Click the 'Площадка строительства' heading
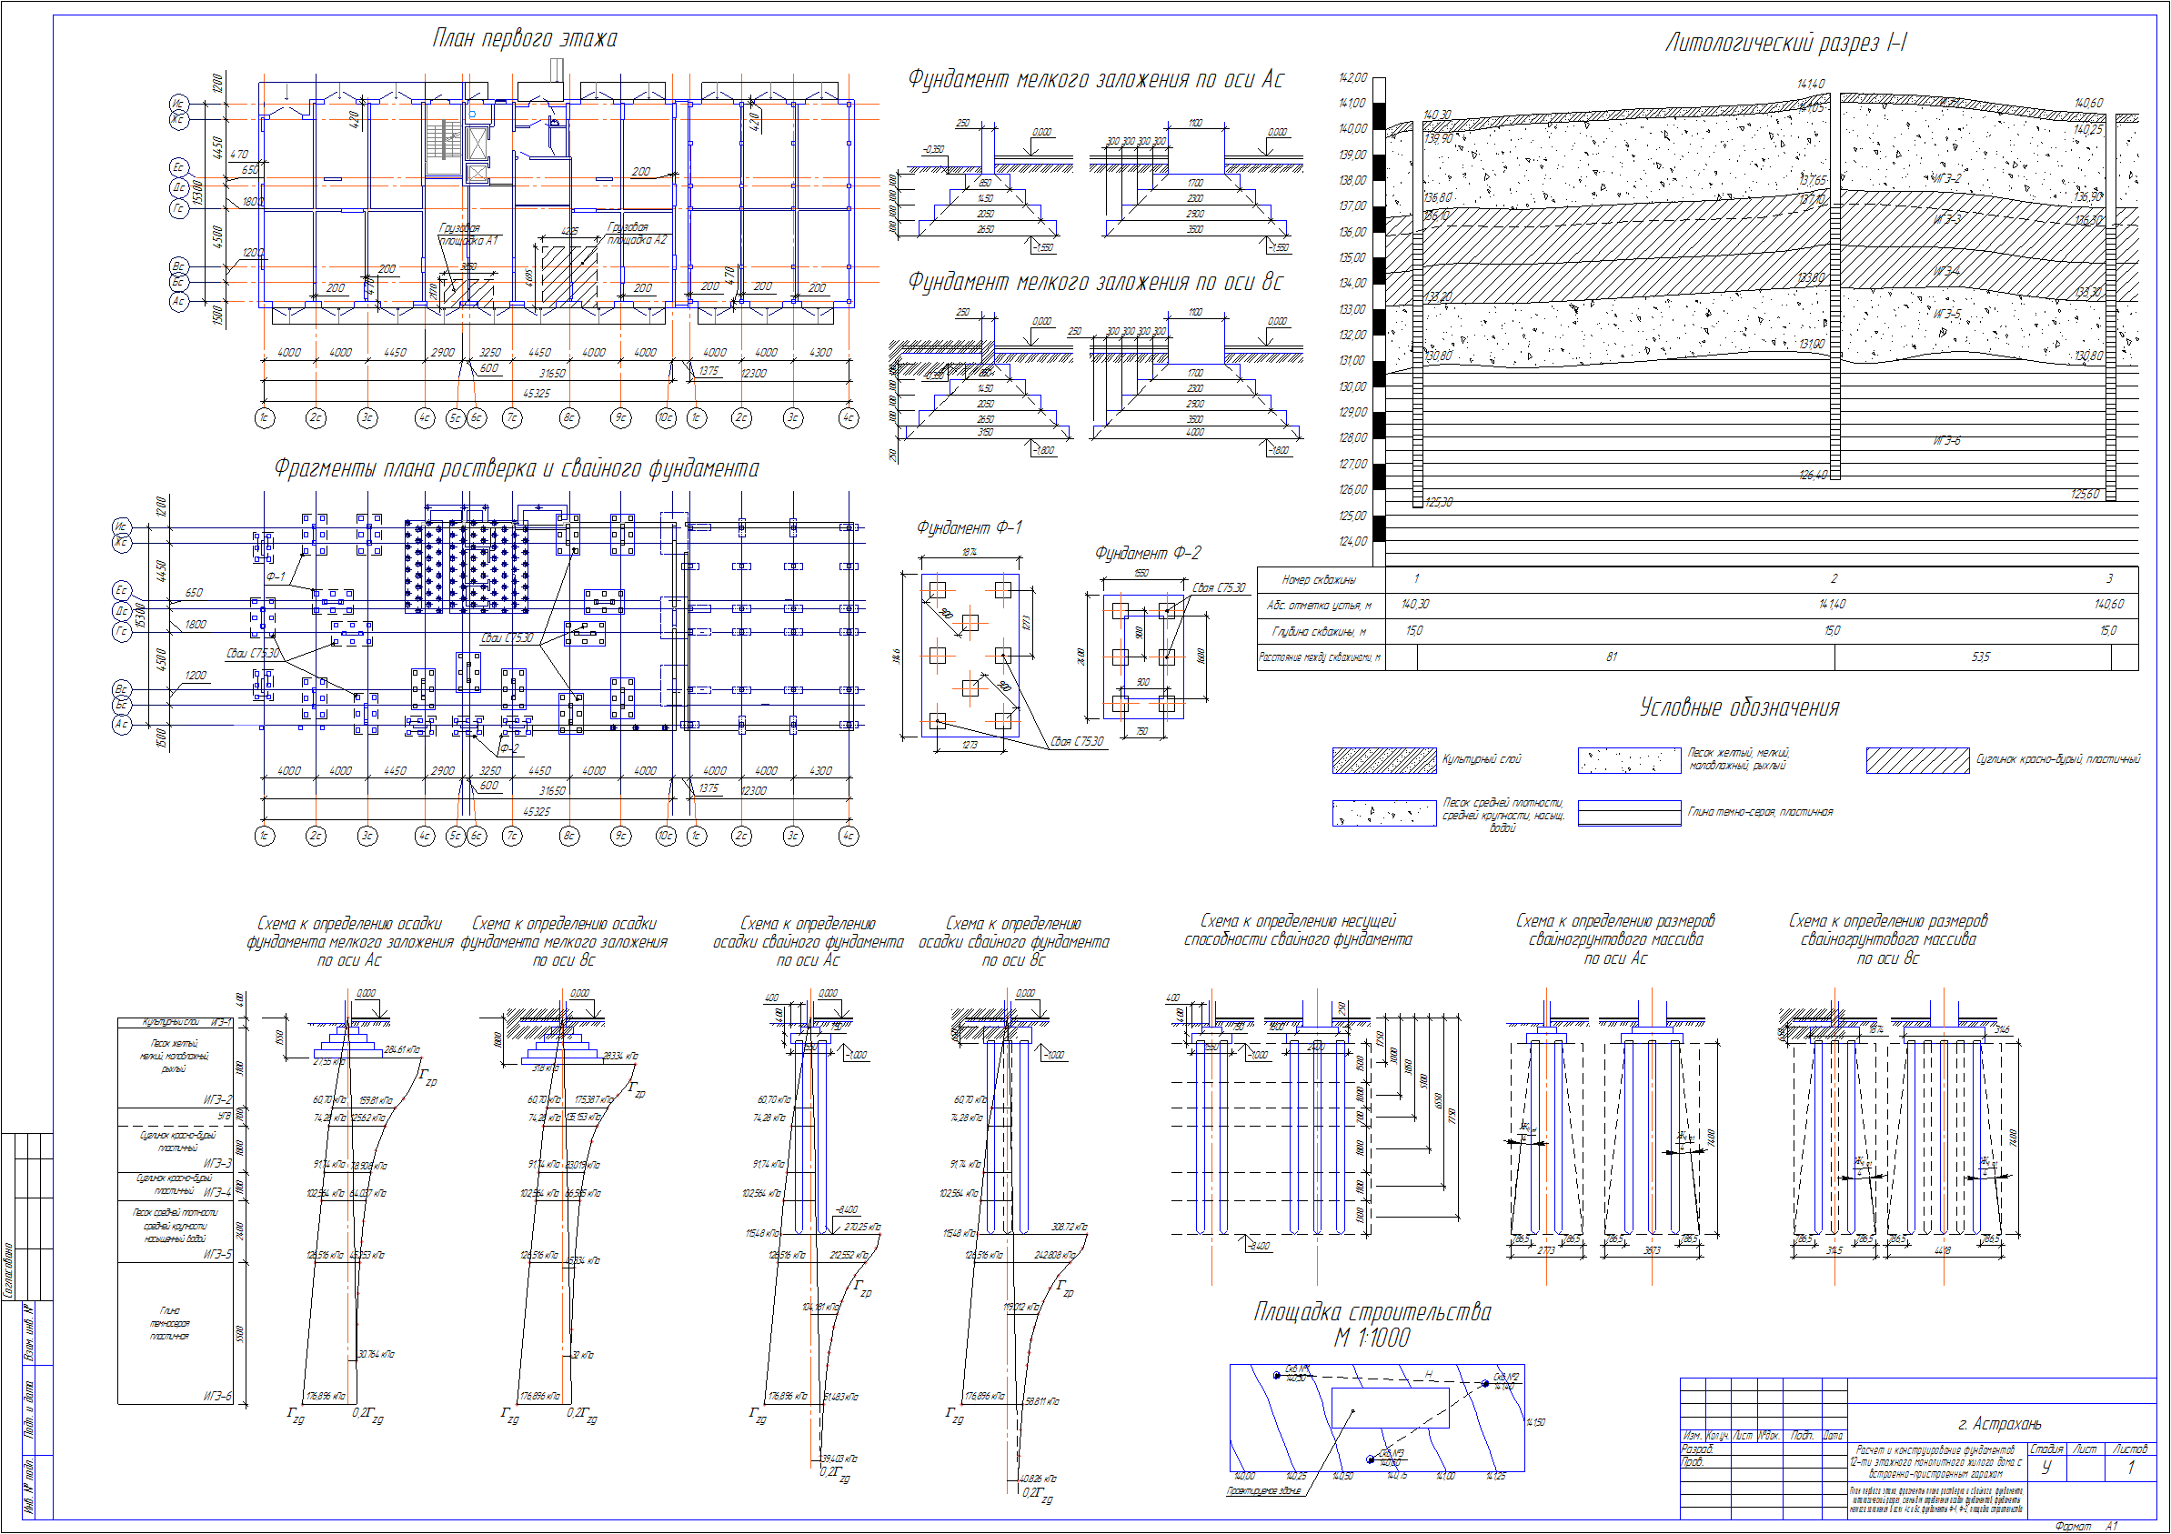The height and width of the screenshot is (1534, 2171). [1372, 1313]
